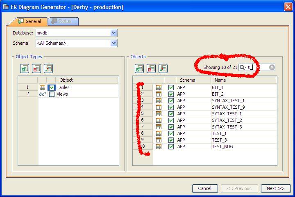Check the Views object type
295x197 pixels.
pyautogui.click(x=52, y=94)
